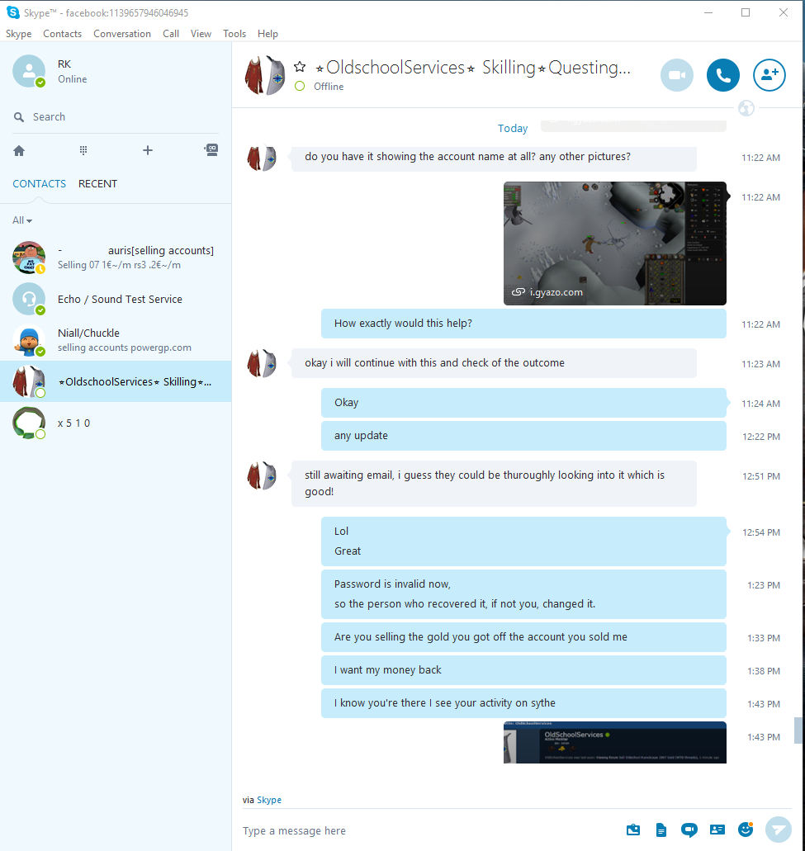Add people to this conversation
805x851 pixels.
[x=769, y=75]
